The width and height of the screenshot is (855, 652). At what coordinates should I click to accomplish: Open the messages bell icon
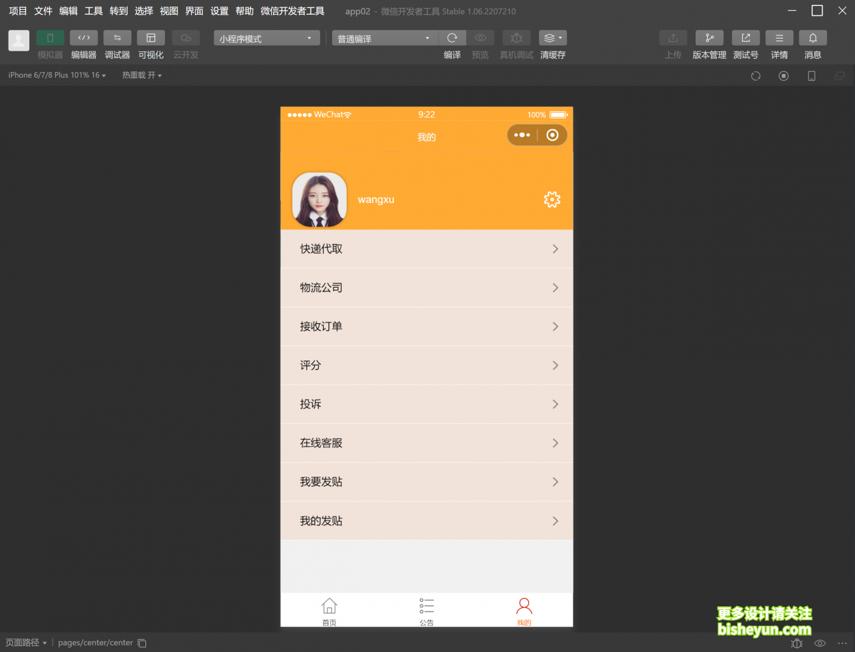(813, 38)
